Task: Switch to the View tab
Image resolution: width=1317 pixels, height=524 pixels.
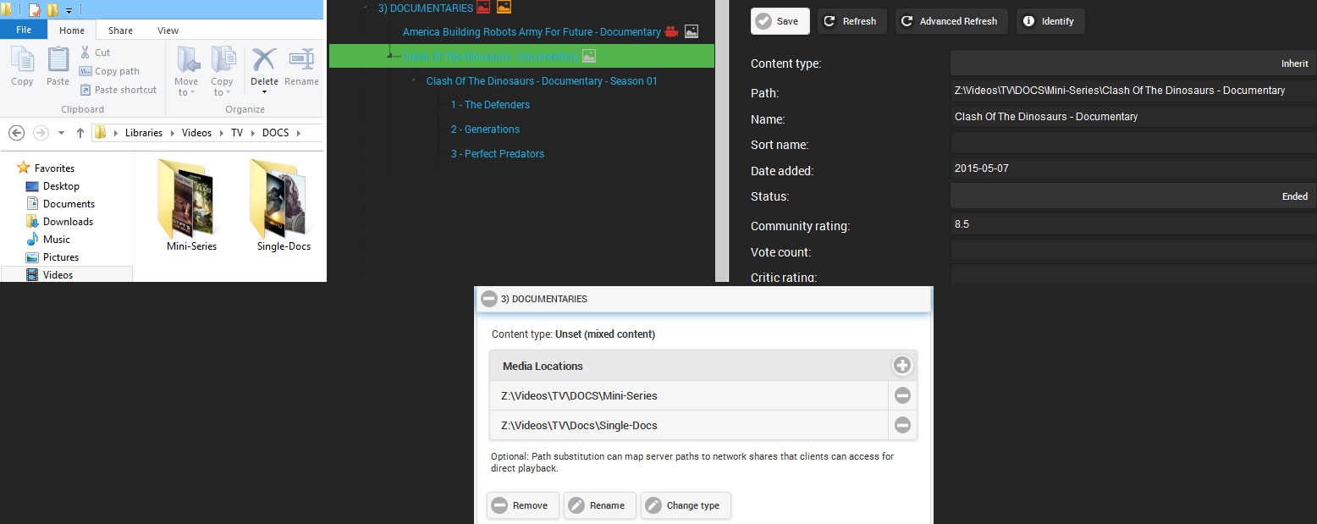Action: click(x=168, y=30)
